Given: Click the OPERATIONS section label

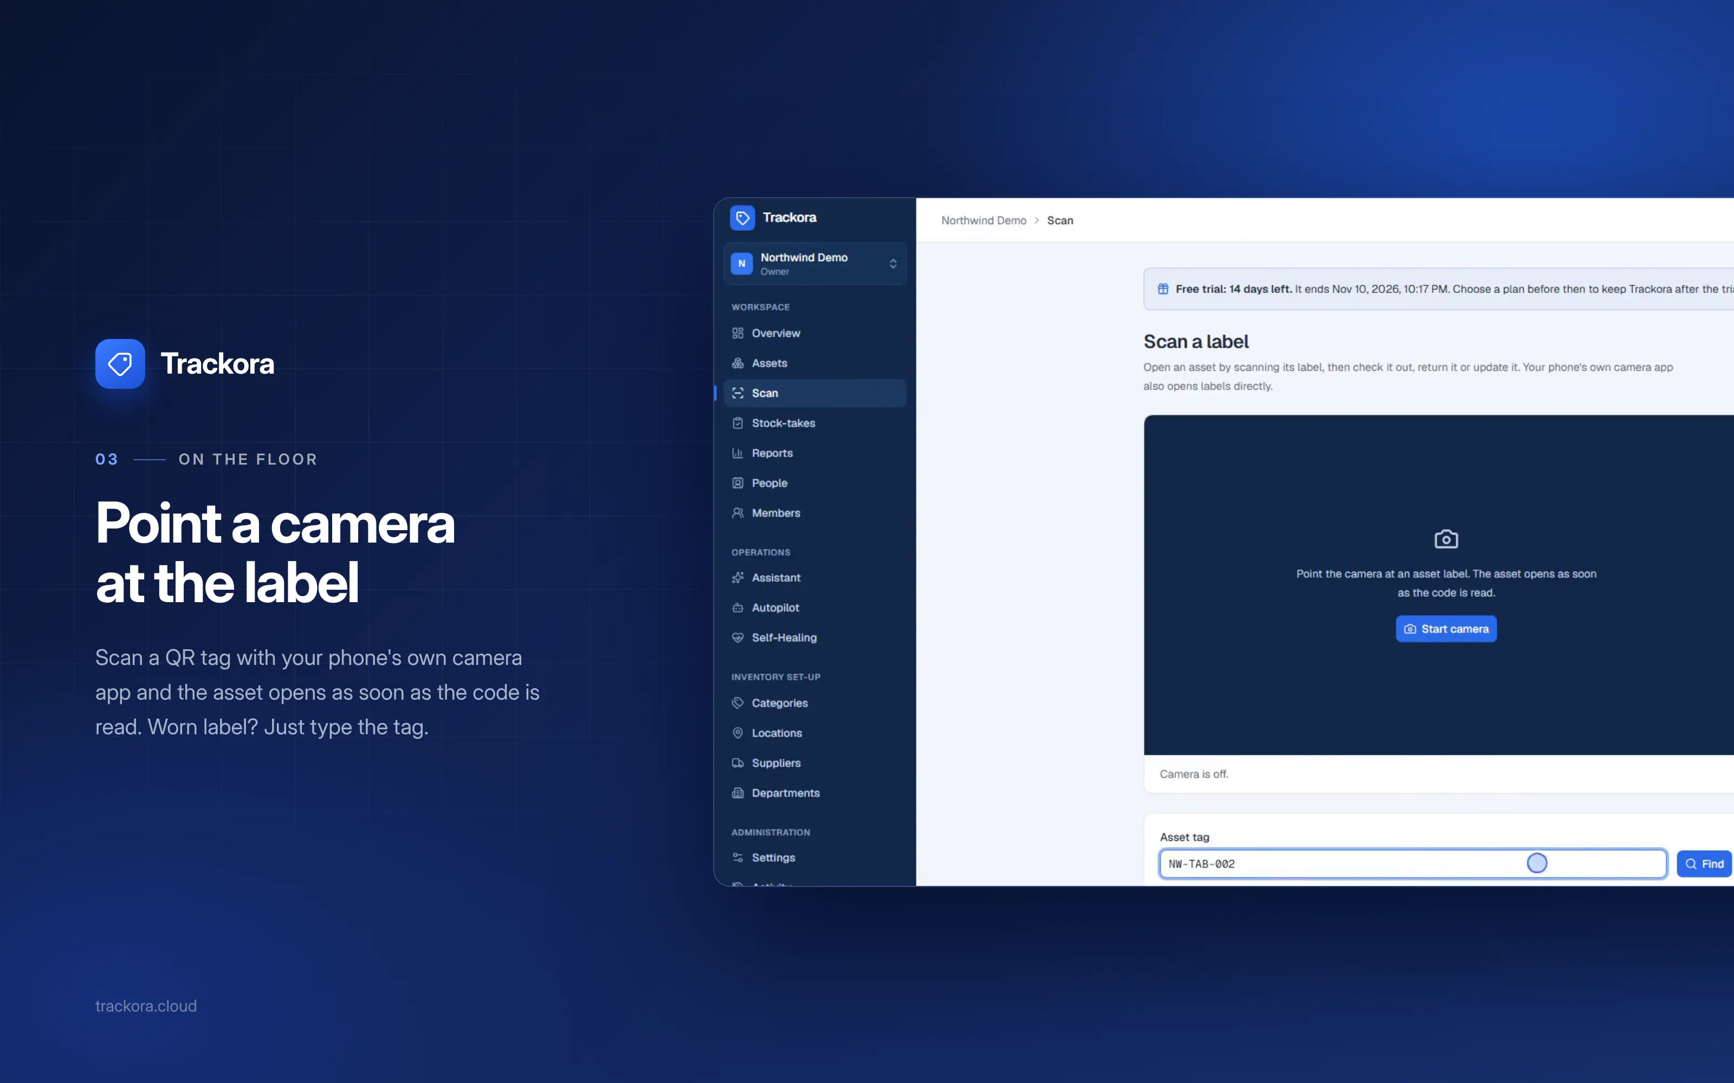Looking at the screenshot, I should click(x=760, y=553).
